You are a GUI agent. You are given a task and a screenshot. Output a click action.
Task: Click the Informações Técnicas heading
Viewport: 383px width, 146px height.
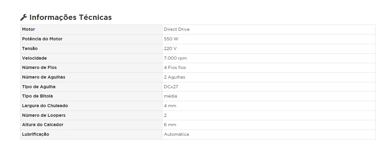pos(70,17)
